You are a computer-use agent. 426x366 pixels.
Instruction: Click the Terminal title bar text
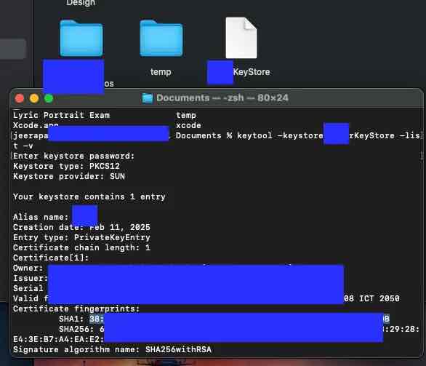[x=222, y=98]
